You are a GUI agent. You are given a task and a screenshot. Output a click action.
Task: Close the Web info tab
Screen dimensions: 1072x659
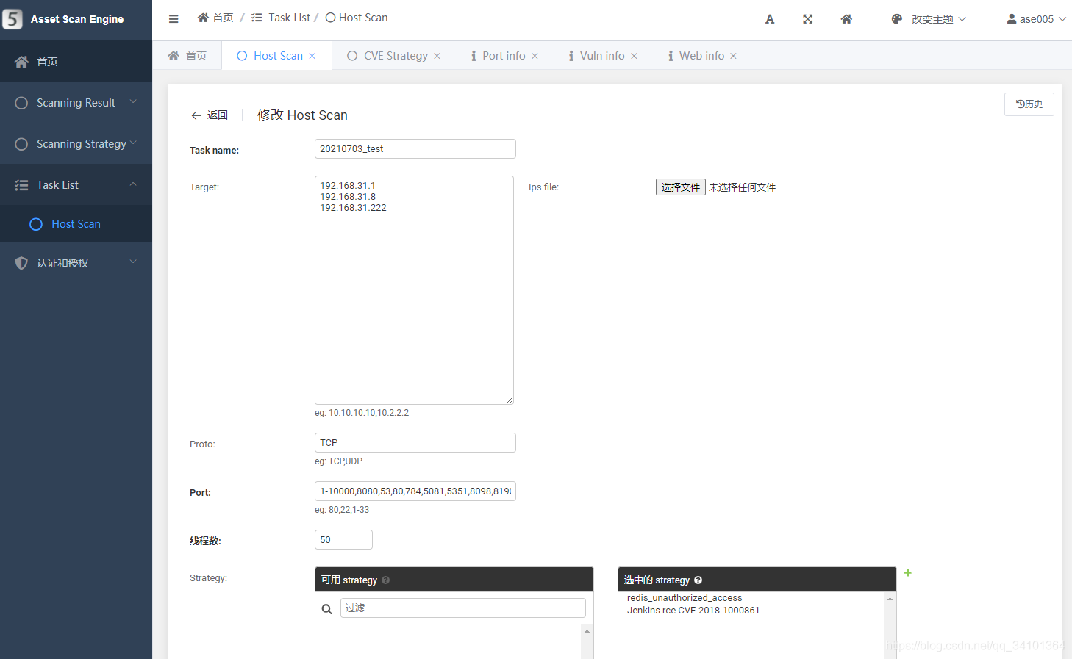(734, 56)
